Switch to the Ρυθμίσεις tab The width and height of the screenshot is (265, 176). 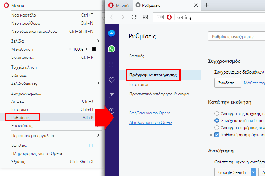click(167, 5)
